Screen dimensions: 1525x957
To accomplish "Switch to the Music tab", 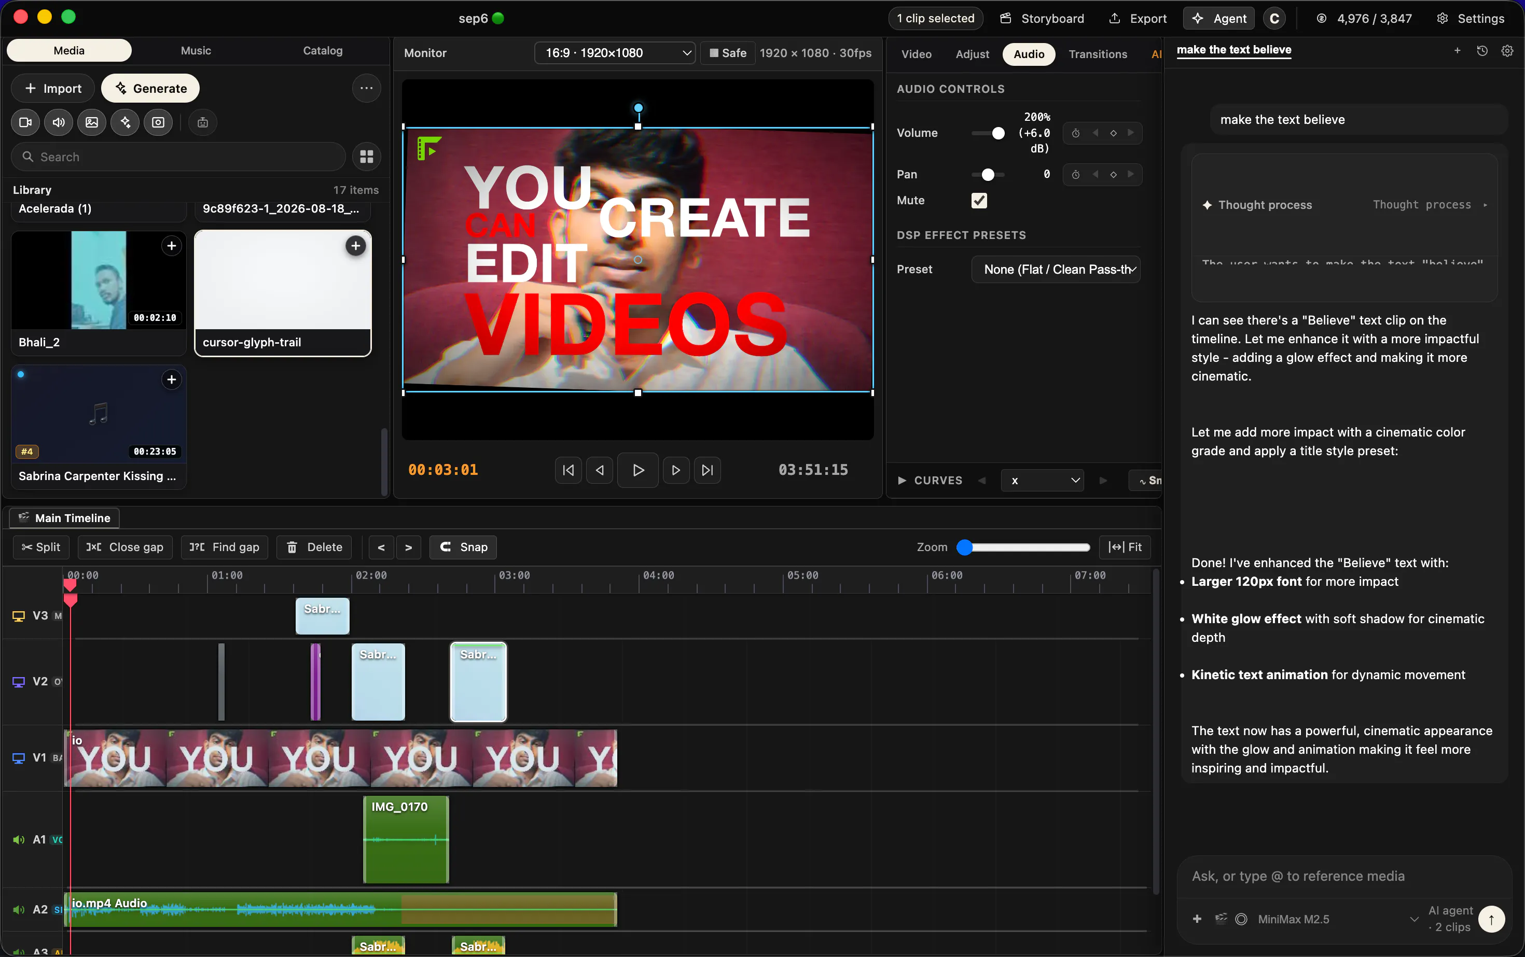I will click(196, 51).
